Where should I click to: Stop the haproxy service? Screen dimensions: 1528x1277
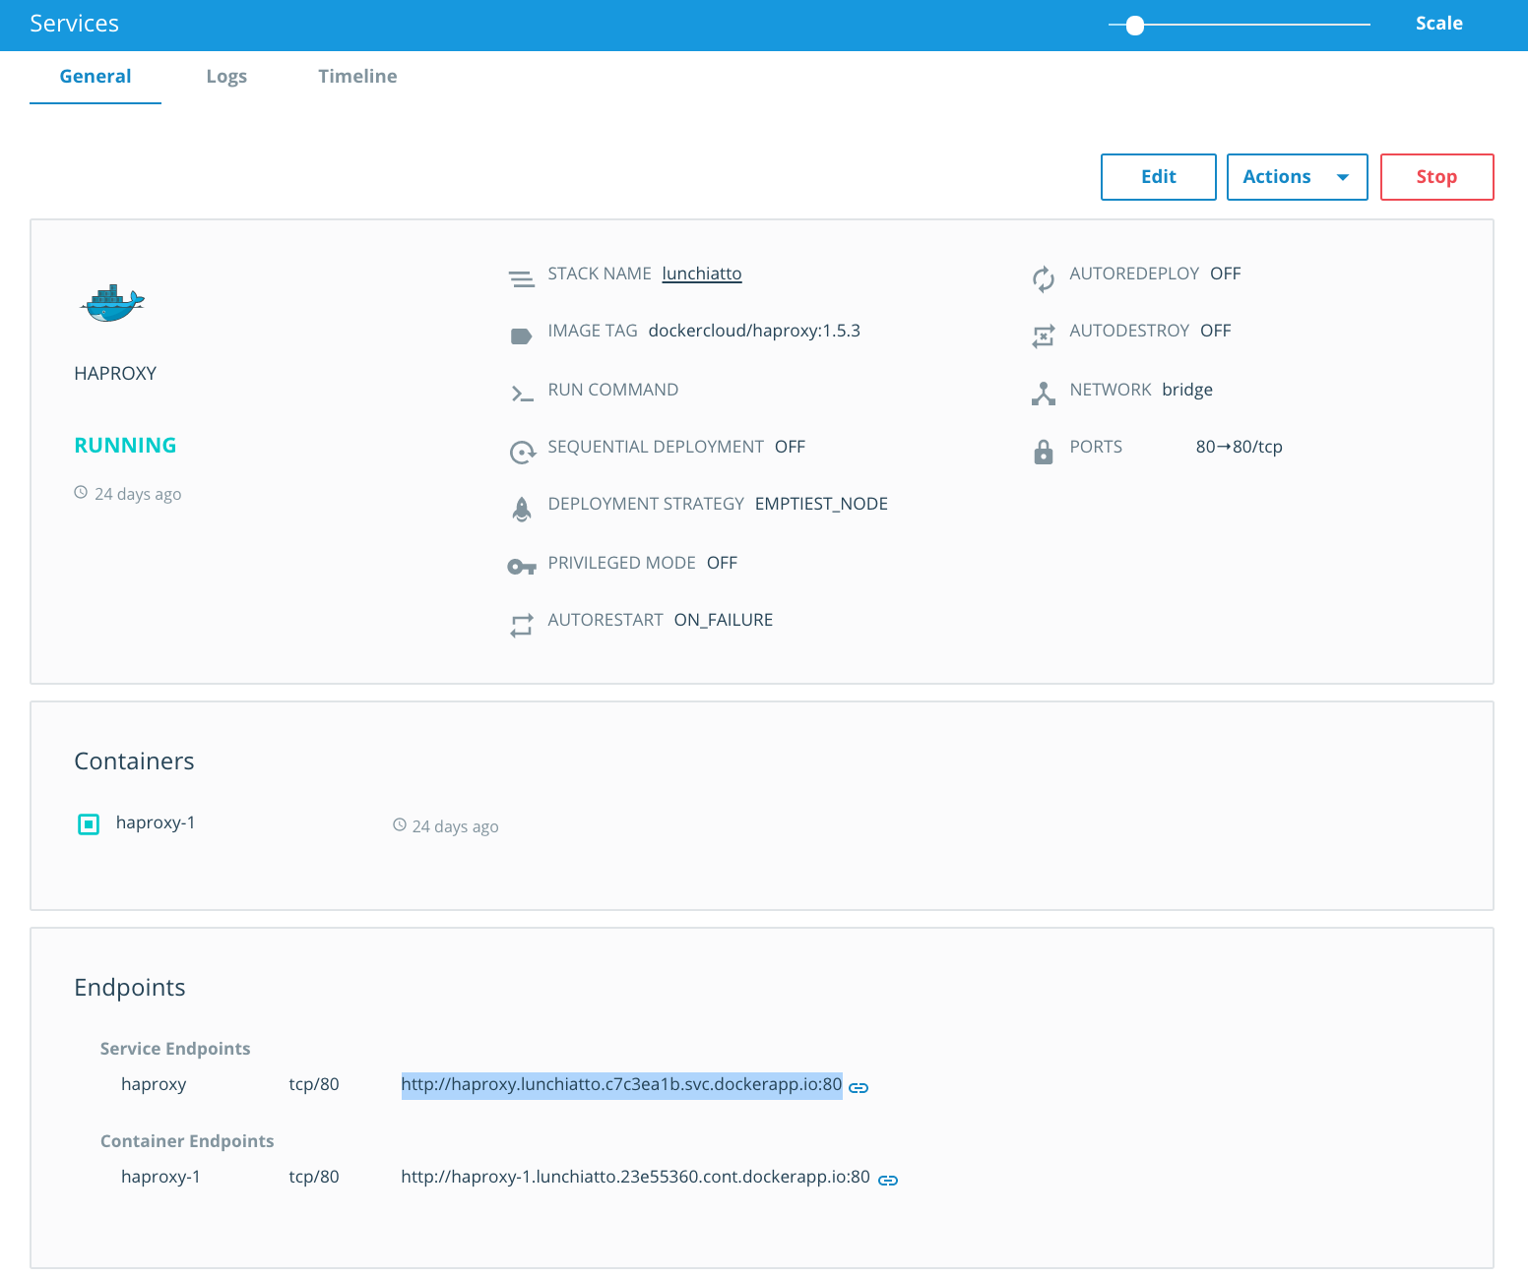(x=1437, y=177)
